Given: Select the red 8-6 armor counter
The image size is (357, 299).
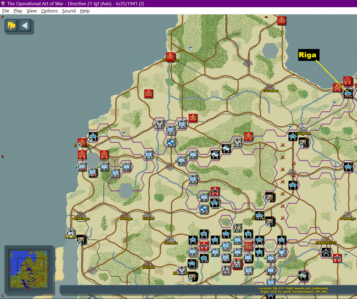Looking at the screenshot, I should pyautogui.click(x=215, y=192).
